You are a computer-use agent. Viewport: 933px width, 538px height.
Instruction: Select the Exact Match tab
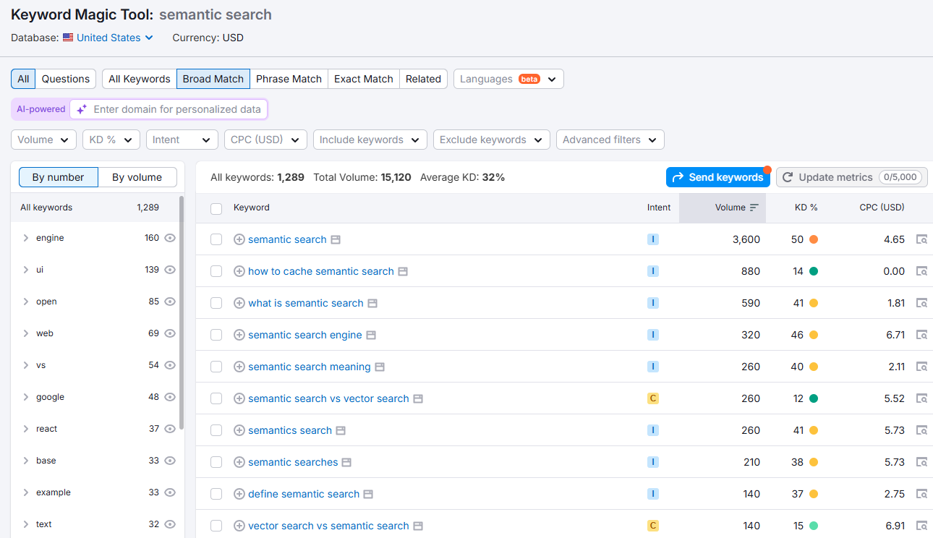tap(364, 79)
